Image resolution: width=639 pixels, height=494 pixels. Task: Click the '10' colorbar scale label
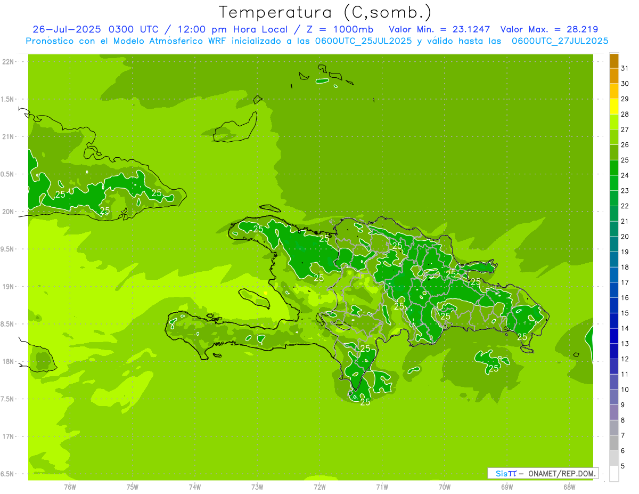click(625, 390)
